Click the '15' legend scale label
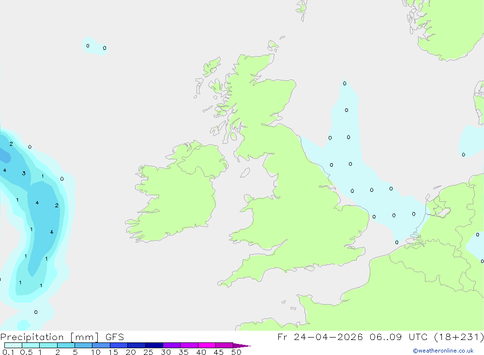Viewport: 484px width, 355px height. tap(113, 352)
